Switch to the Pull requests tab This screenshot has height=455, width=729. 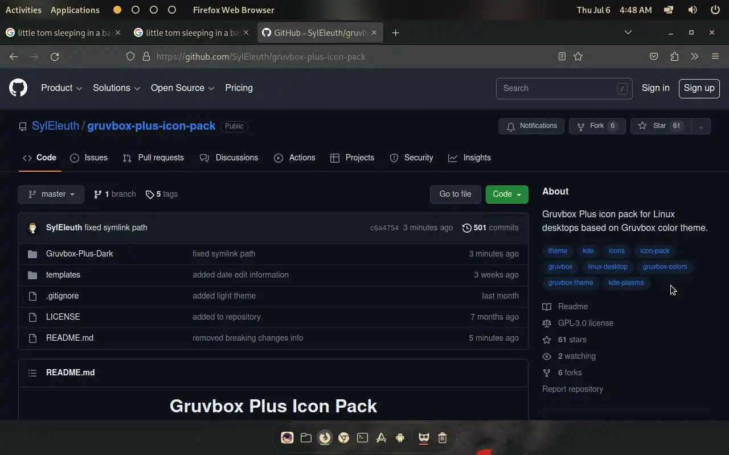pyautogui.click(x=153, y=158)
